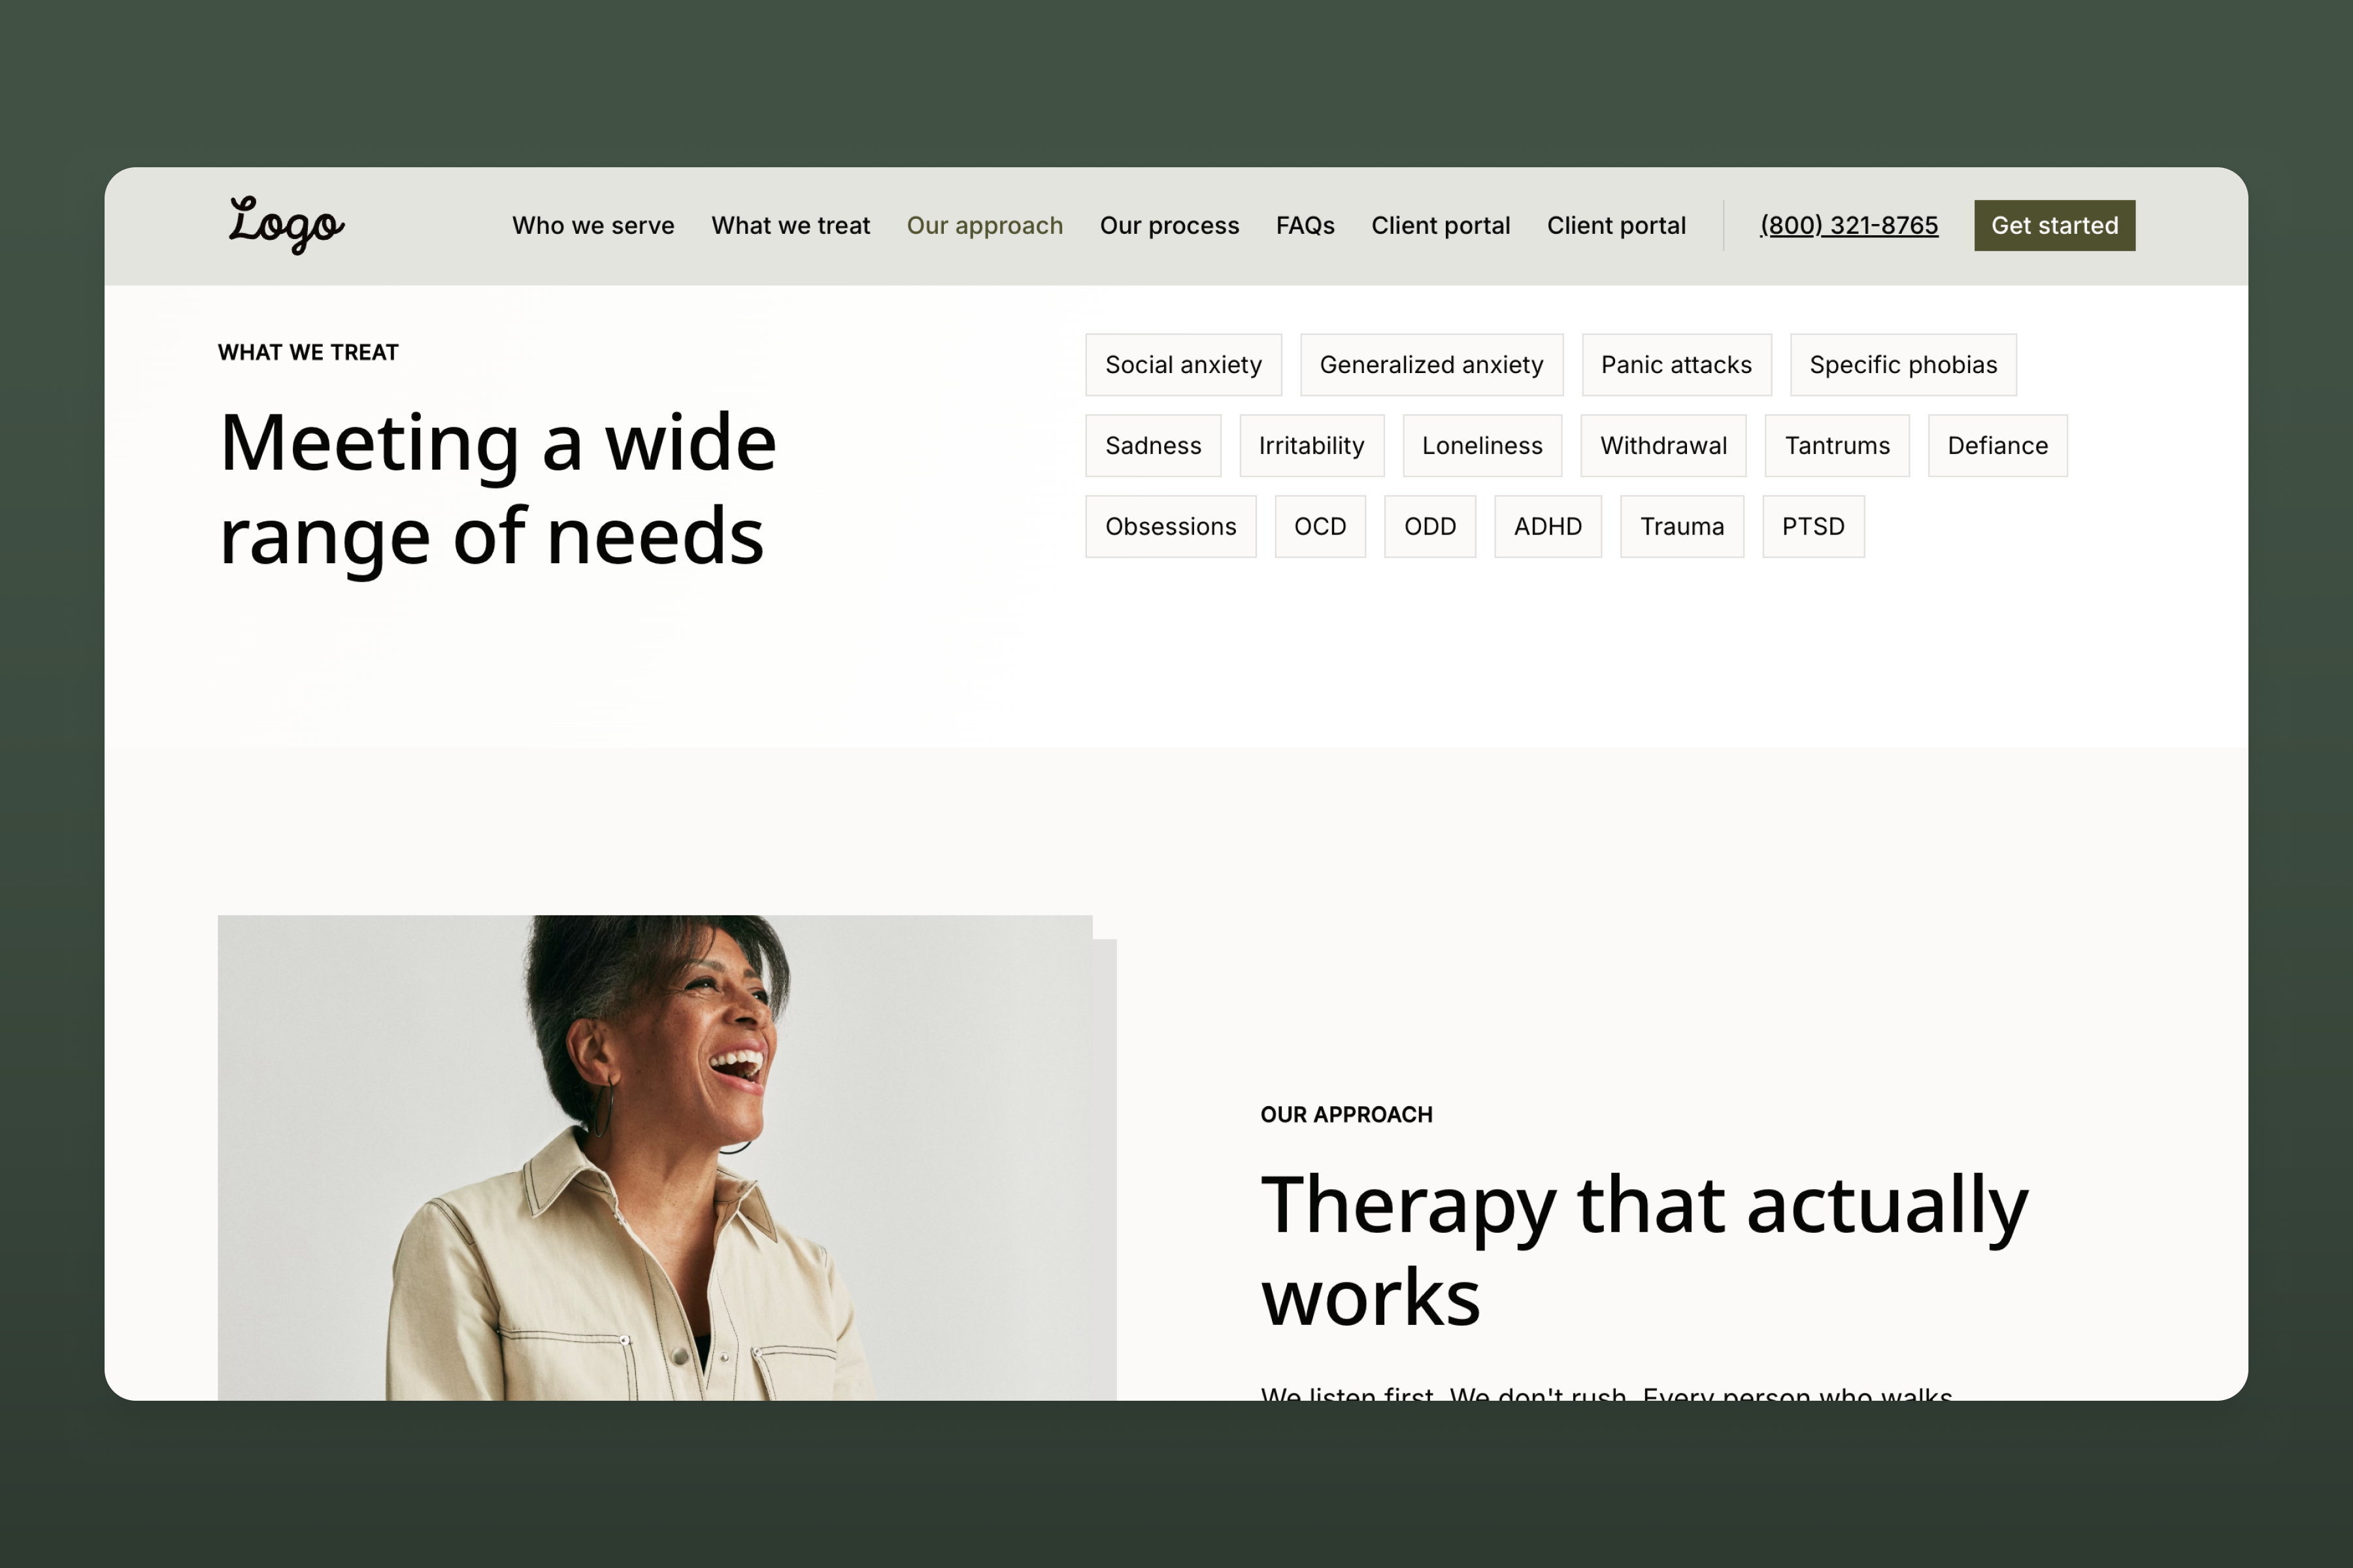The width and height of the screenshot is (2353, 1568).
Task: Call the (800) 321-8765 phone link
Action: tap(1848, 226)
